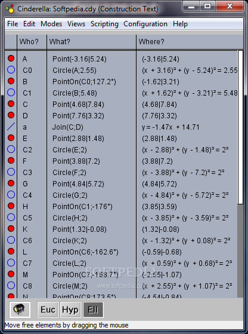Select the text PointOn(C0;127.2°)
248x334 pixels.
pos(84,82)
